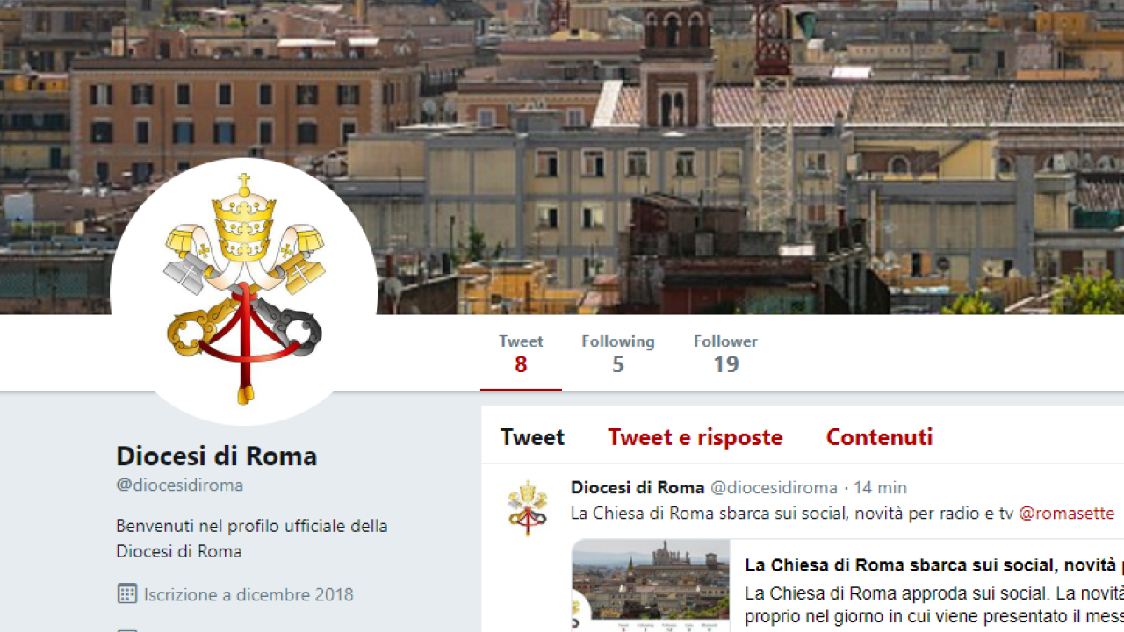Image resolution: width=1124 pixels, height=632 pixels.
Task: Open the @romasette mention link
Action: [1066, 513]
